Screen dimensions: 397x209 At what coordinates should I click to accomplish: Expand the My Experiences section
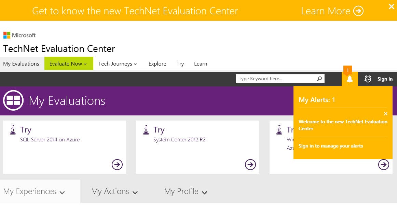click(34, 191)
